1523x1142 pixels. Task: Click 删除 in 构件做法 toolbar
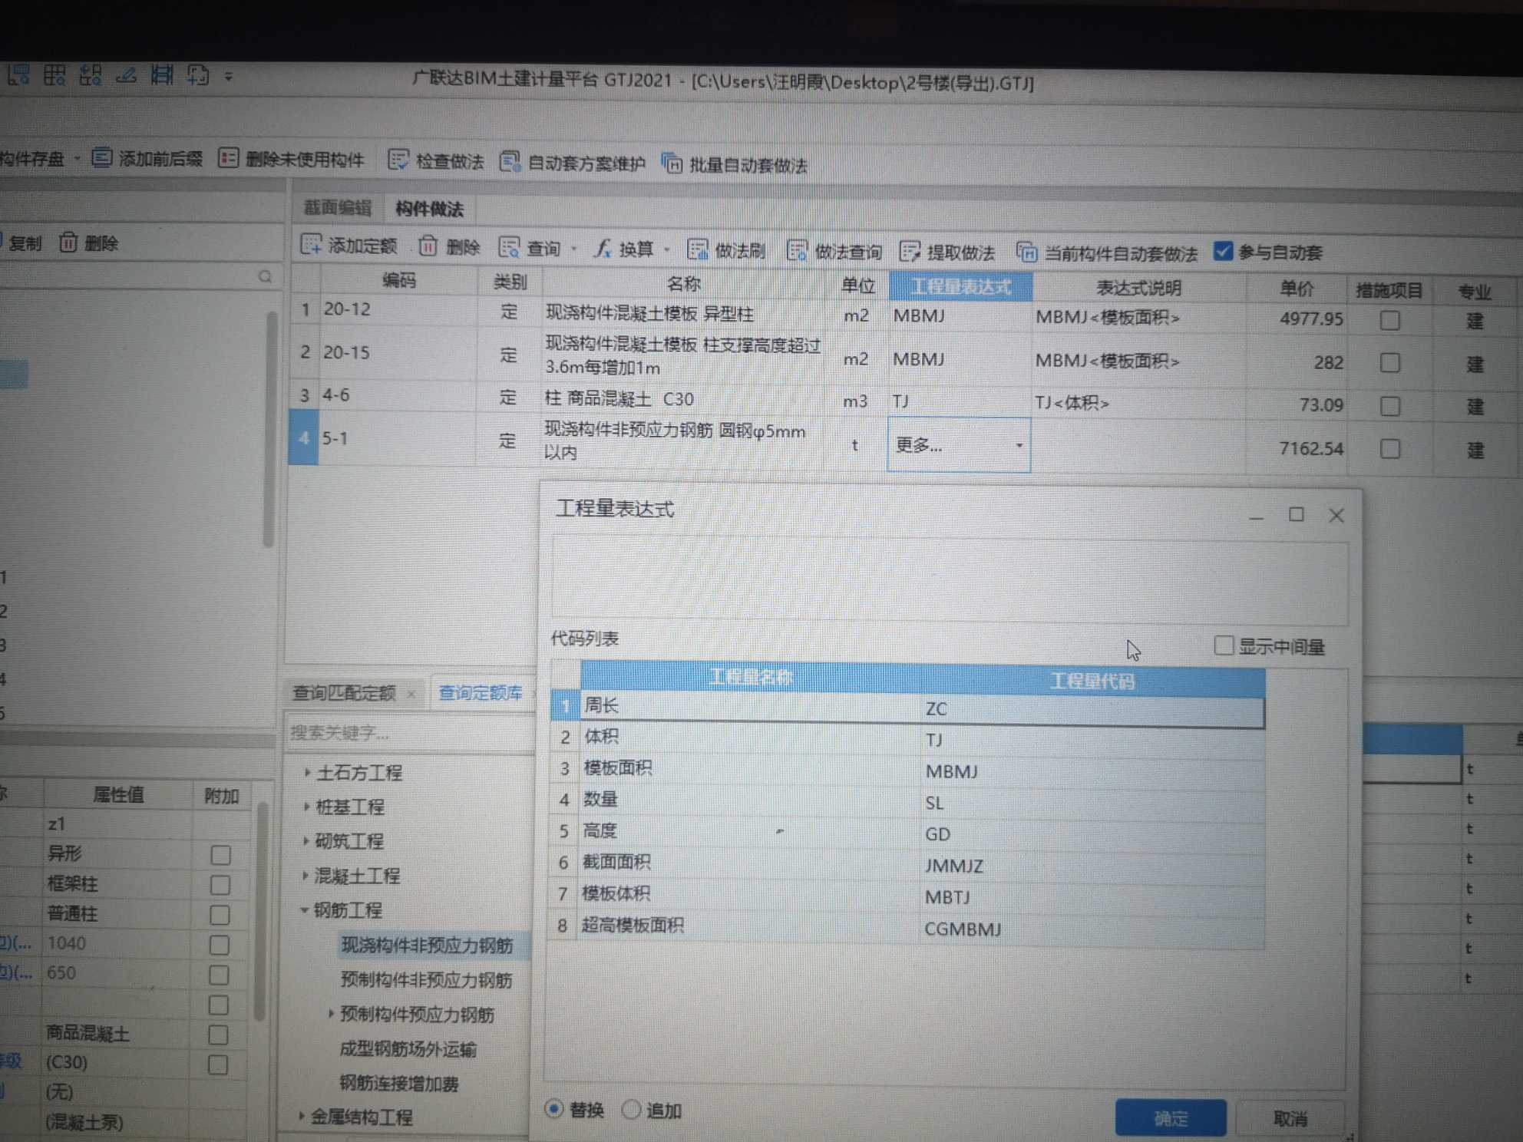(450, 246)
